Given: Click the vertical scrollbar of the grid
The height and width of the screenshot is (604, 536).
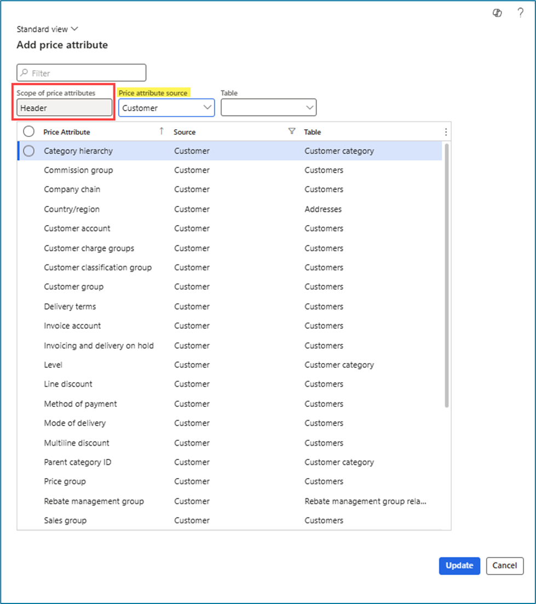Looking at the screenshot, I should click(x=447, y=274).
